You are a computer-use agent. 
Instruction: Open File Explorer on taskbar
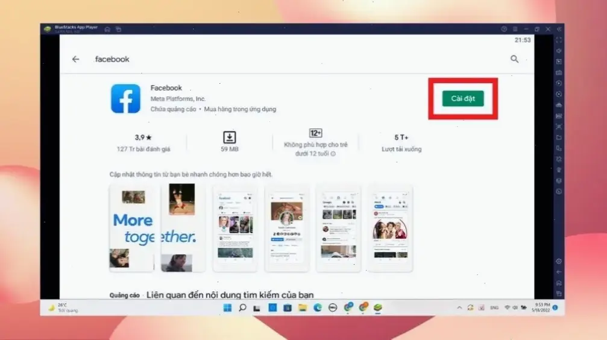pyautogui.click(x=303, y=308)
